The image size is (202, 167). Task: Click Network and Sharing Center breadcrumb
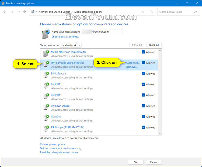tap(54, 12)
